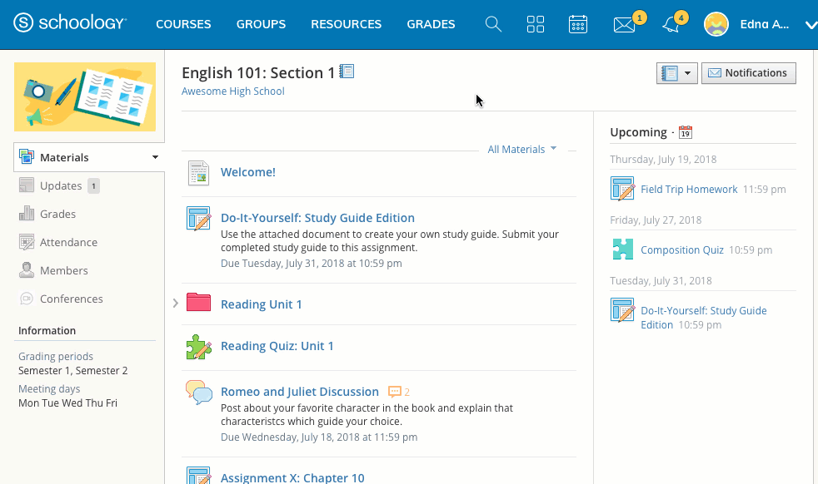This screenshot has width=818, height=484.
Task: Open the app launcher grid icon
Action: [535, 24]
